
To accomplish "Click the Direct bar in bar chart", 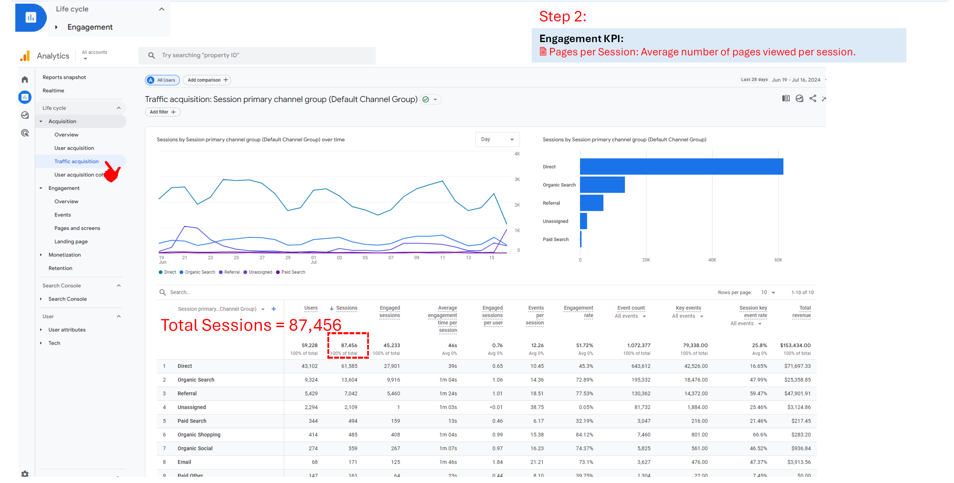I will pos(681,166).
